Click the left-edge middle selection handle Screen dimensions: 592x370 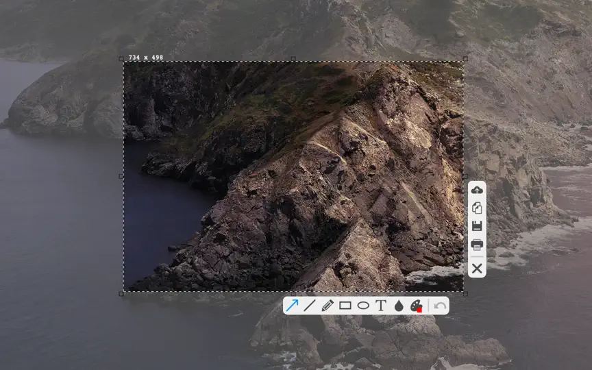121,176
